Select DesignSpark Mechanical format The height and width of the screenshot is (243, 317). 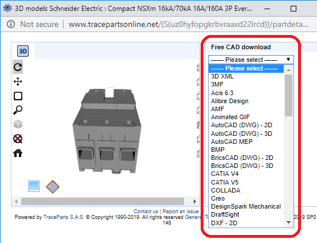tap(246, 206)
